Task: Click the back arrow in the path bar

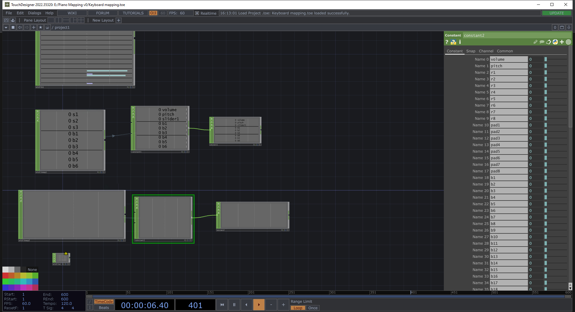Action: coord(20,27)
